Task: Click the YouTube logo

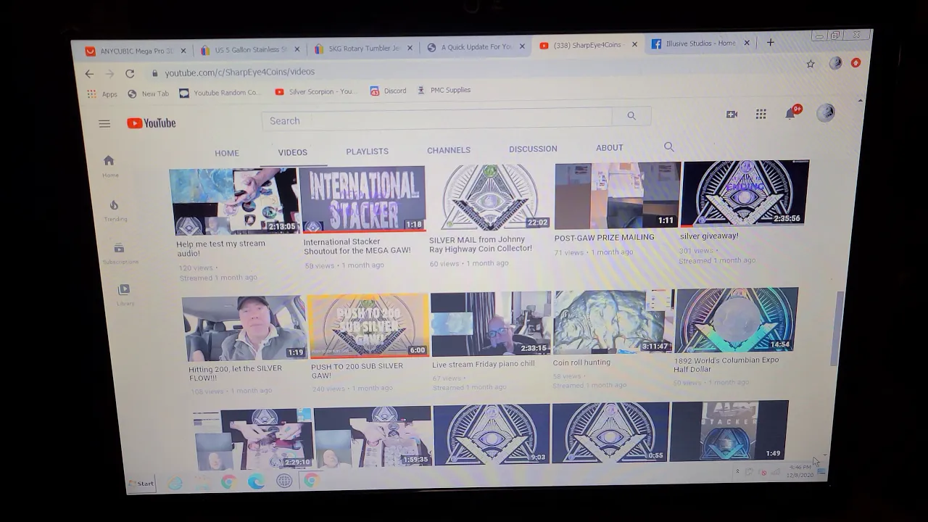Action: pyautogui.click(x=152, y=123)
